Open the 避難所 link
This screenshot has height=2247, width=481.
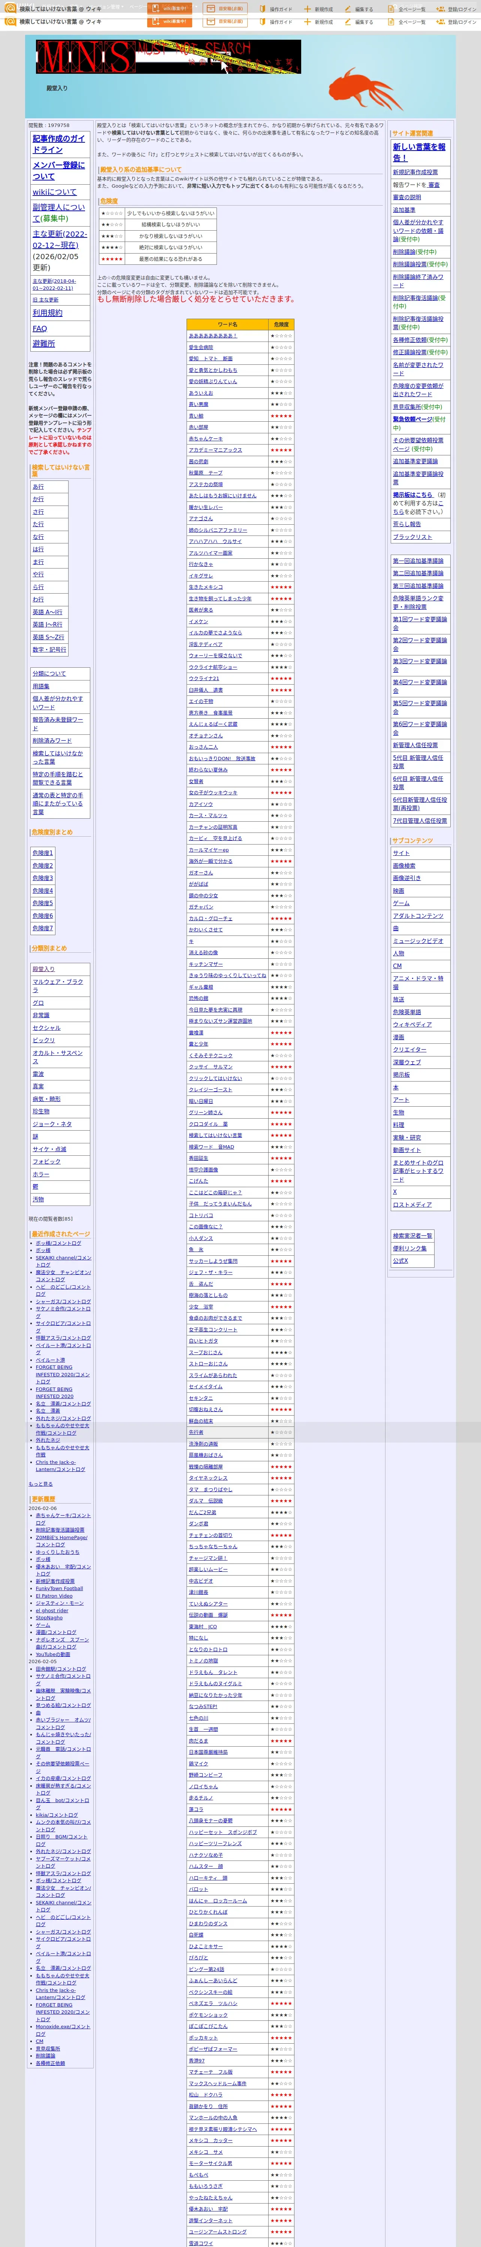point(44,344)
